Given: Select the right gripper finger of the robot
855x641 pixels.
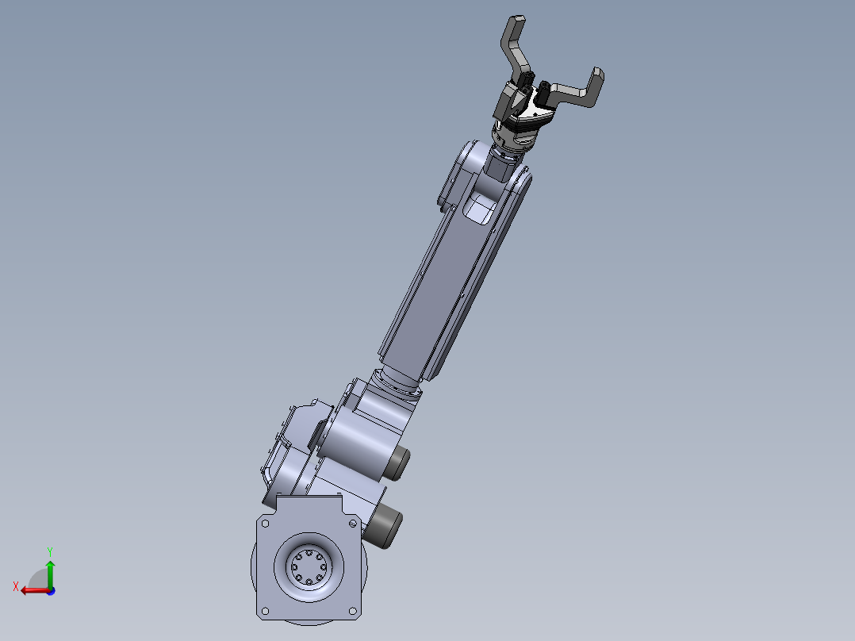Looking at the screenshot, I should tap(577, 89).
